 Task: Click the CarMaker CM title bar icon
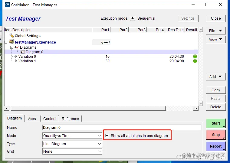tap(7, 5)
